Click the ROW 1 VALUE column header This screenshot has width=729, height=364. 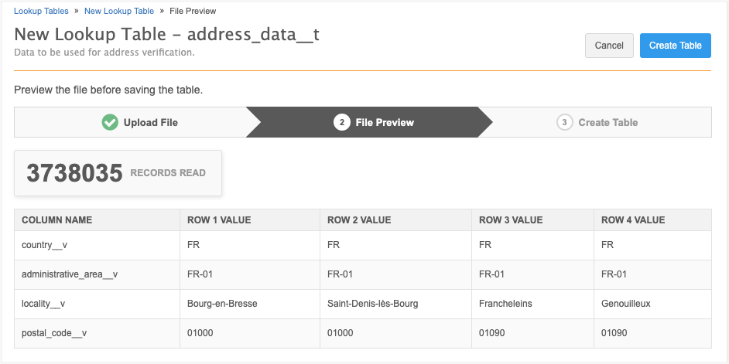(219, 220)
